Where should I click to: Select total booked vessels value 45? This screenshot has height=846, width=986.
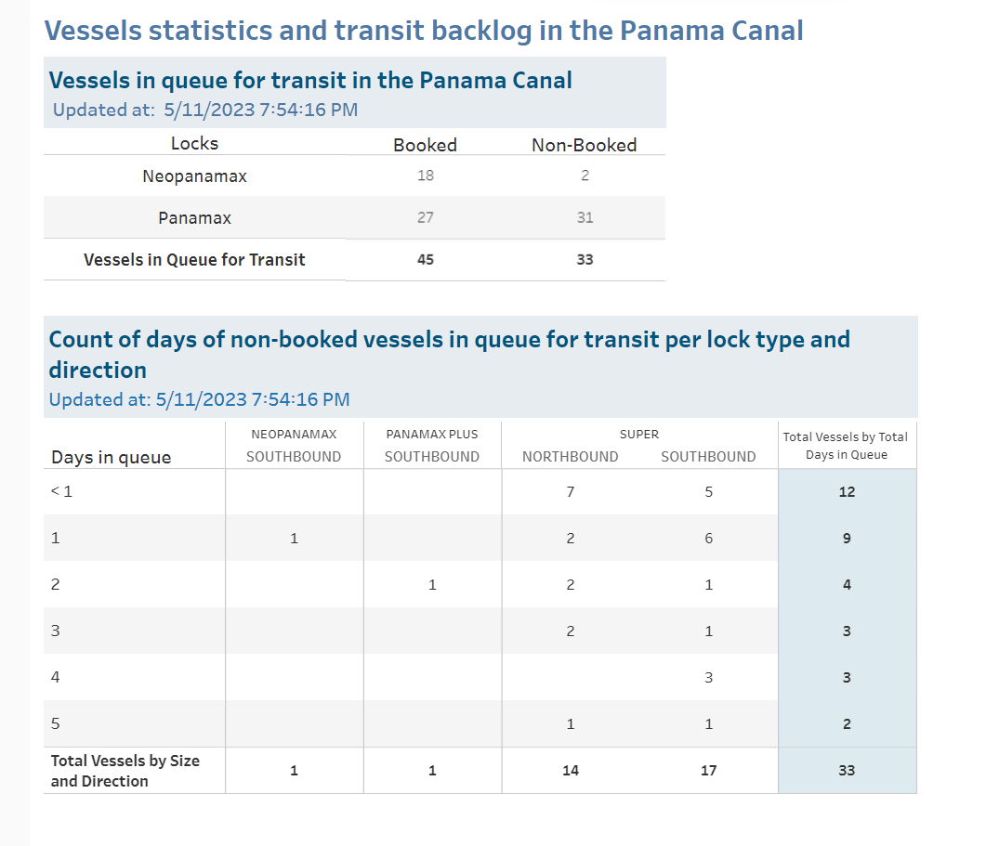pyautogui.click(x=425, y=260)
